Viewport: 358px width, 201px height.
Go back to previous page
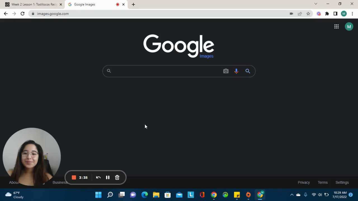click(6, 14)
